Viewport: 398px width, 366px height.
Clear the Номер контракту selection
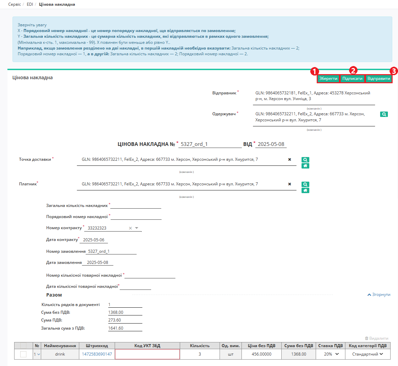pos(130,228)
